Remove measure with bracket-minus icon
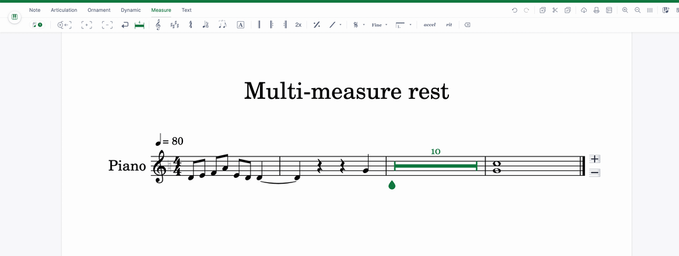 click(107, 25)
